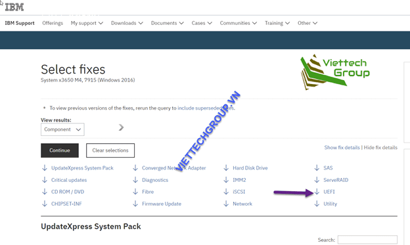This screenshot has width=410, height=245.
Task: Go to IBM Support home tab
Action: click(x=20, y=23)
